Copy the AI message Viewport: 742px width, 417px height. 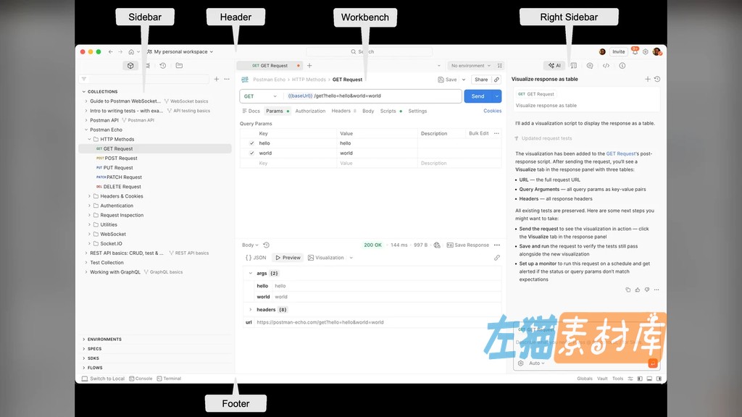click(628, 290)
